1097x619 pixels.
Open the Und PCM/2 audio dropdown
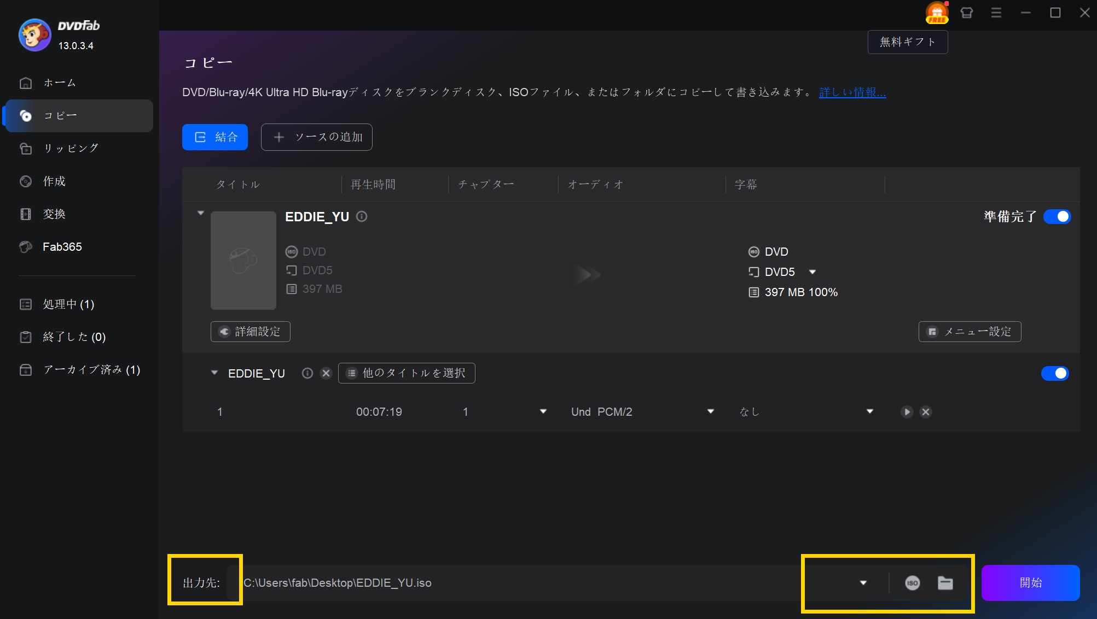711,411
